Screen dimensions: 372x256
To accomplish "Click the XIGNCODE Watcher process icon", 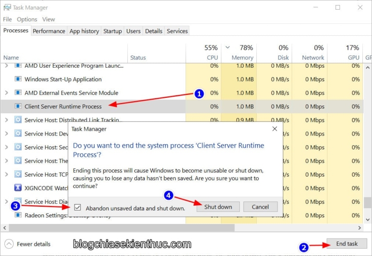I will (18, 188).
